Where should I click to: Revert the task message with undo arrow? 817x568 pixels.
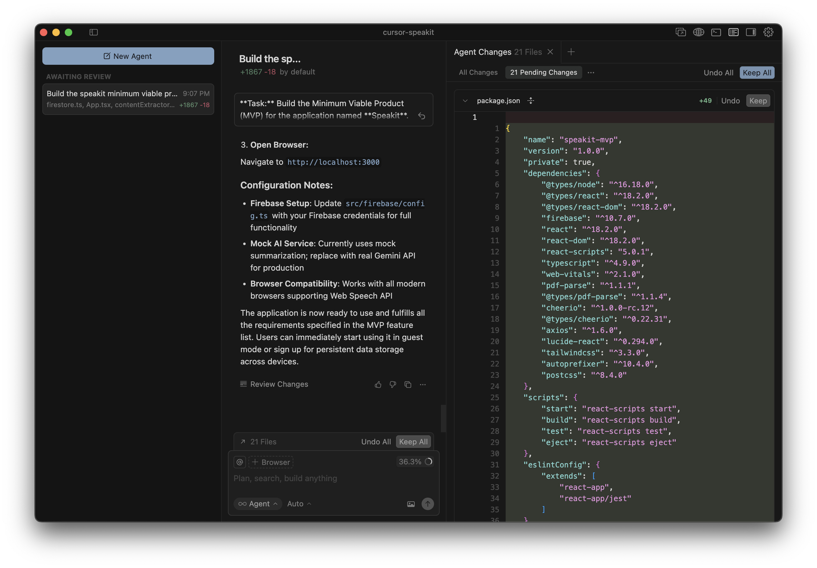[422, 116]
